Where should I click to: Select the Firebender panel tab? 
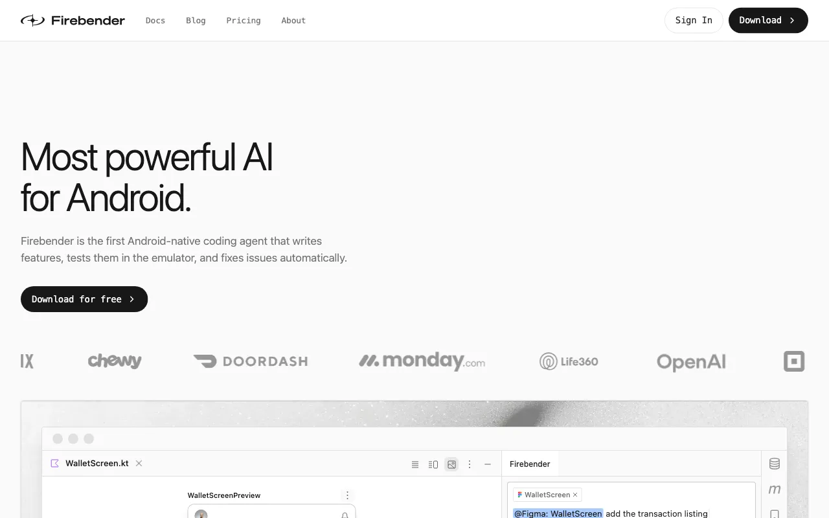point(530,464)
